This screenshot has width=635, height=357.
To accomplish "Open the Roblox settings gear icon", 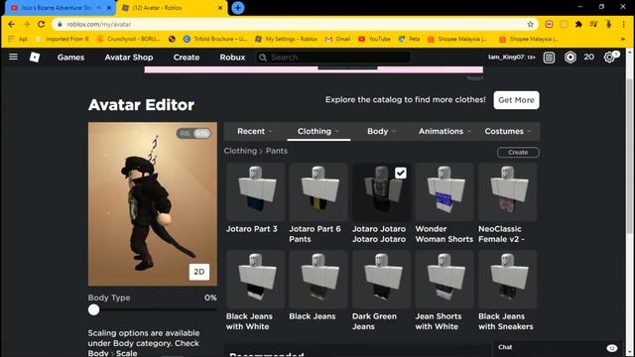I will (x=609, y=58).
